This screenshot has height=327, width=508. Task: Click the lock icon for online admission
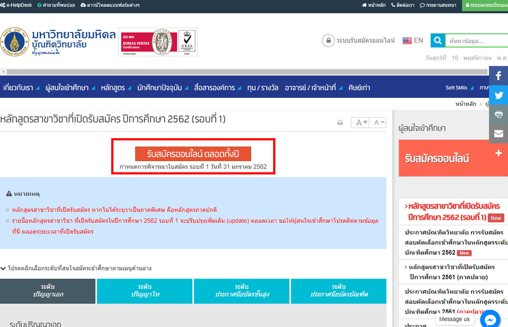(328, 41)
